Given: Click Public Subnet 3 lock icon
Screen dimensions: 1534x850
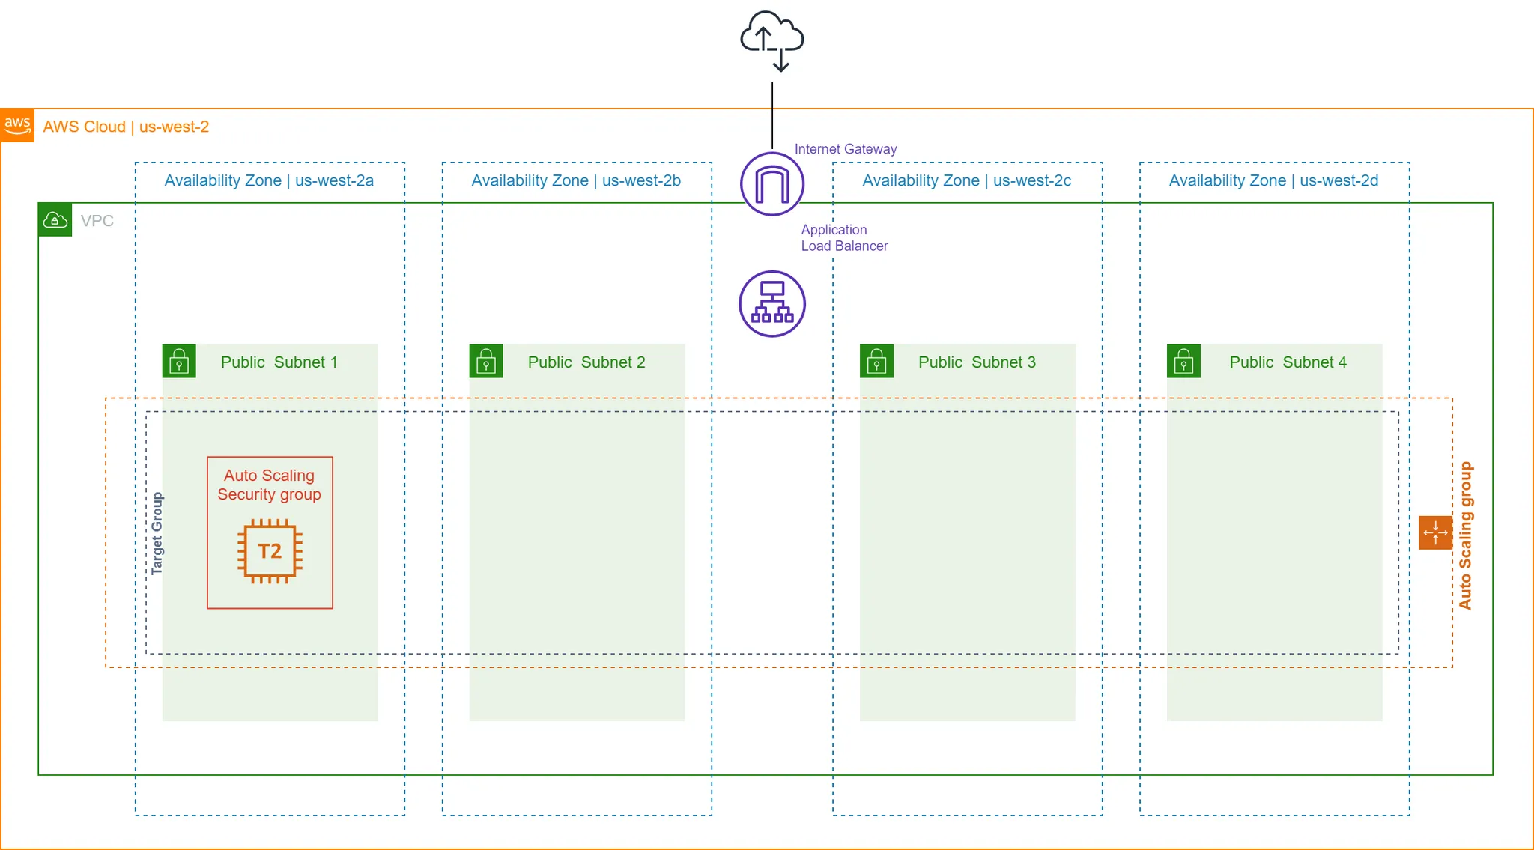Looking at the screenshot, I should click(876, 361).
